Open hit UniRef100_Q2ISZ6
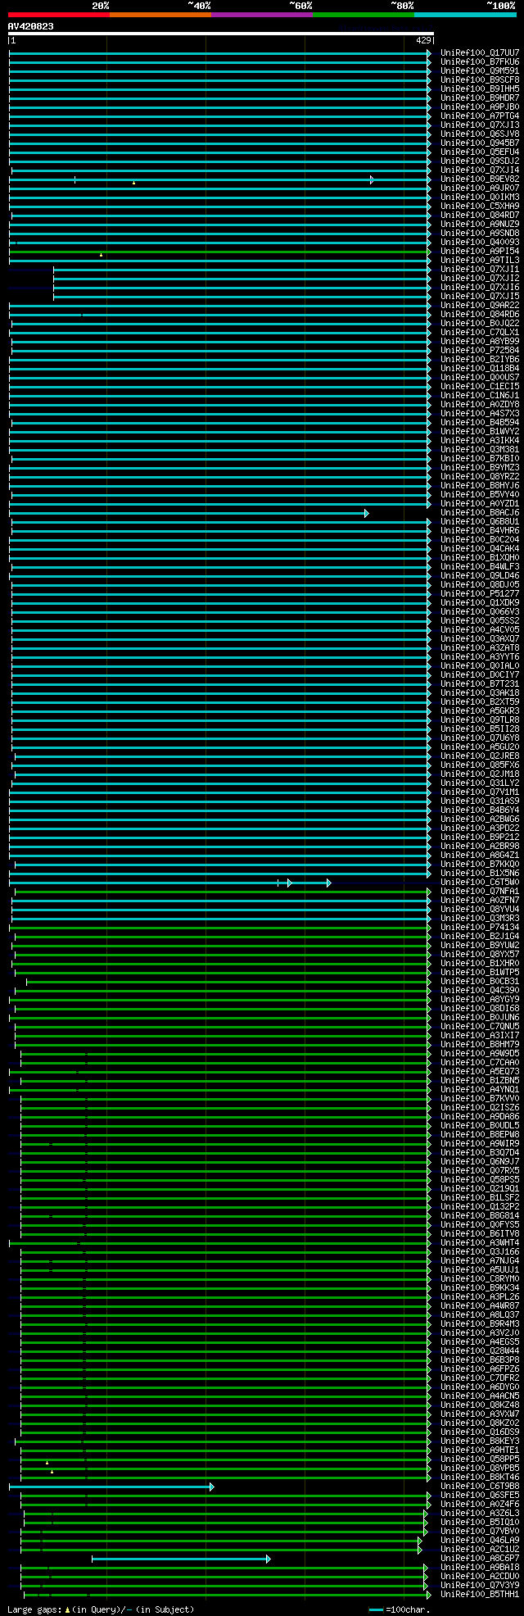Viewport: 524px width, 1616px height. point(480,1108)
